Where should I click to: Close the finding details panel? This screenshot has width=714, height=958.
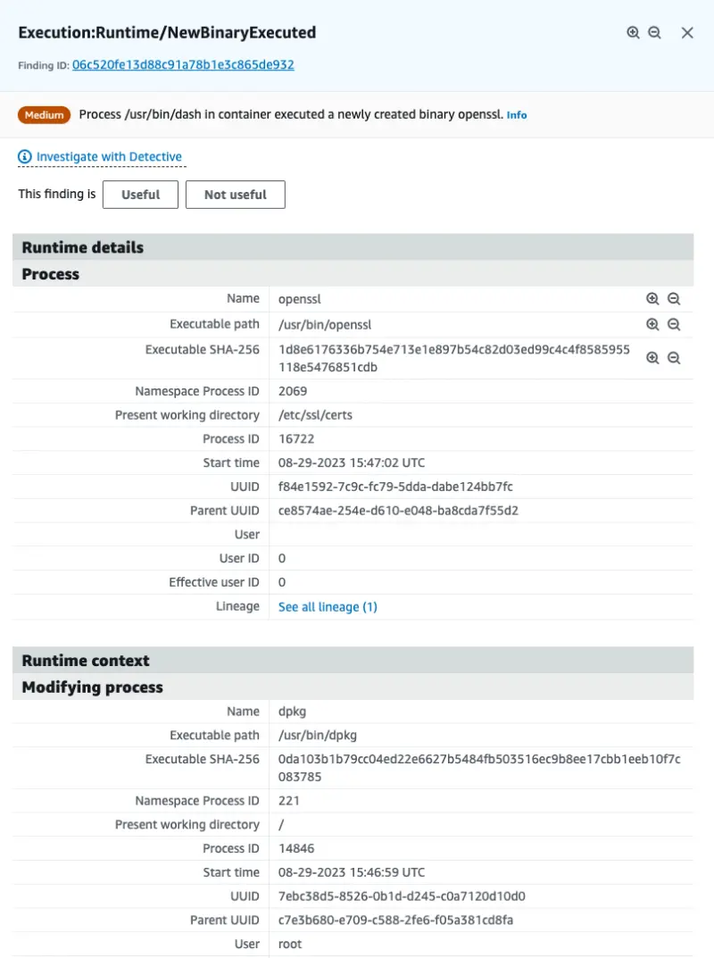pos(686,32)
